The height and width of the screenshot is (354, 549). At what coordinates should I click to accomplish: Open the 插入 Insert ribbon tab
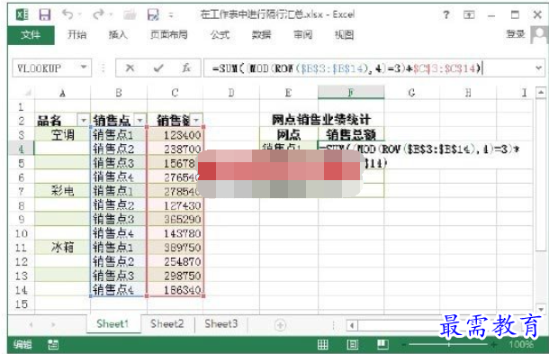click(118, 34)
